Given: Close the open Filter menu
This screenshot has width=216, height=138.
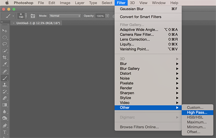Looking at the screenshot, I should pyautogui.click(x=121, y=3).
